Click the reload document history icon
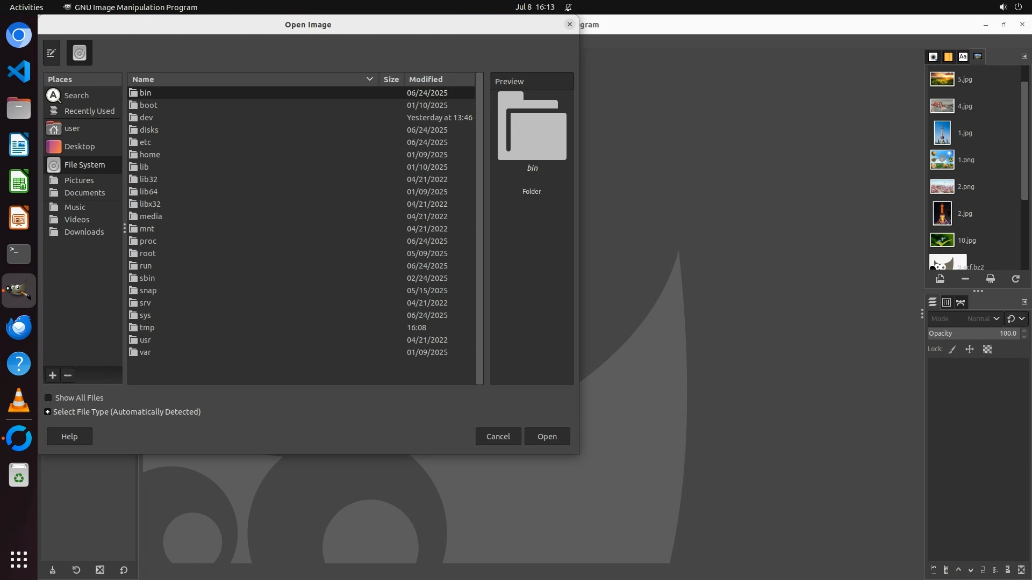This screenshot has height=580, width=1032. coord(1015,279)
